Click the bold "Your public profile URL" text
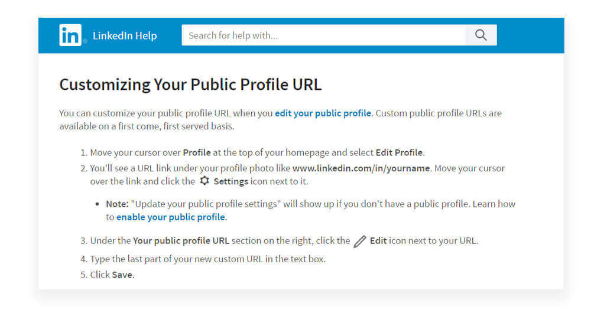The width and height of the screenshot is (591, 316). 181,241
